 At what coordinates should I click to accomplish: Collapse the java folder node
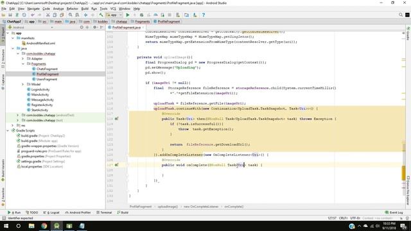[x=13, y=49]
